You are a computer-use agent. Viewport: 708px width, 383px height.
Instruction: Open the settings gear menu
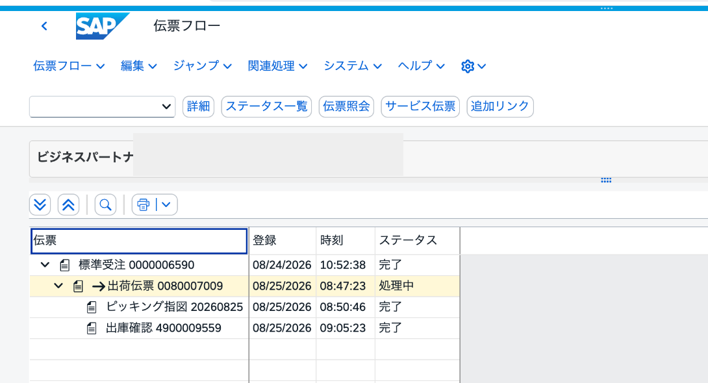tap(474, 66)
